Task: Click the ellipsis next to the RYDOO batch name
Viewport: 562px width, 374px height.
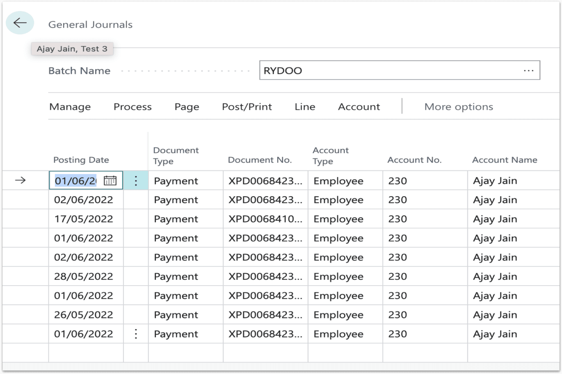Action: [x=529, y=70]
